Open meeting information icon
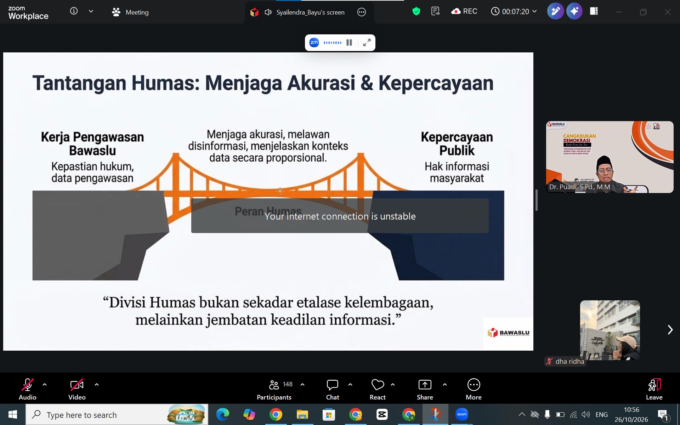 click(x=74, y=11)
